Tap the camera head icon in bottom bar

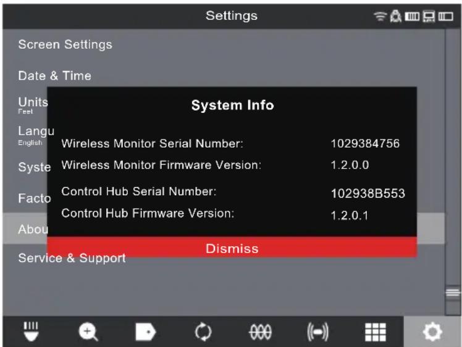coord(31,332)
